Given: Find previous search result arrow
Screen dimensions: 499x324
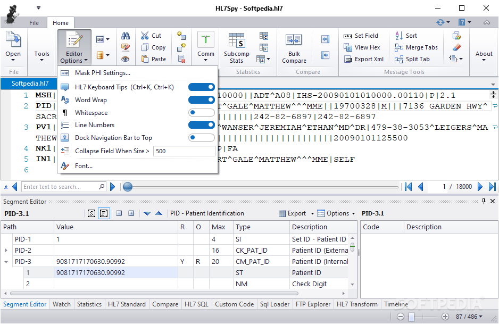Looking at the screenshot, I should coord(15,187).
